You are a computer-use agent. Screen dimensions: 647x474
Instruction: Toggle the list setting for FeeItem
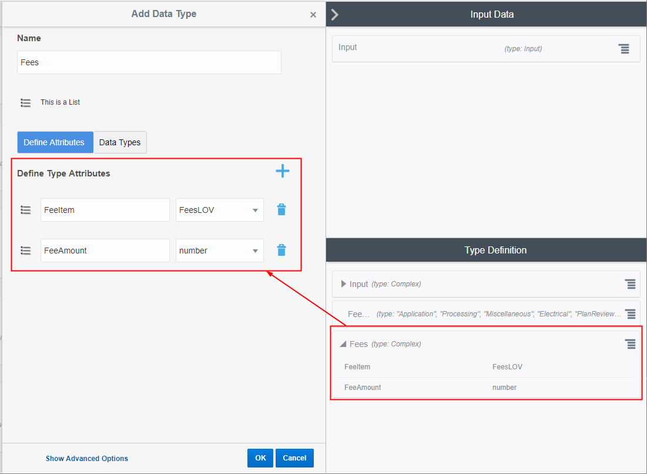[x=25, y=209]
